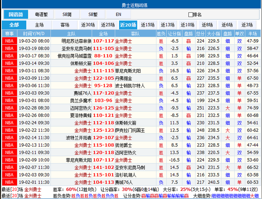Filter by 客场 away games
Image resolution: width=262 pixels, height=199 pixels.
[65, 25]
